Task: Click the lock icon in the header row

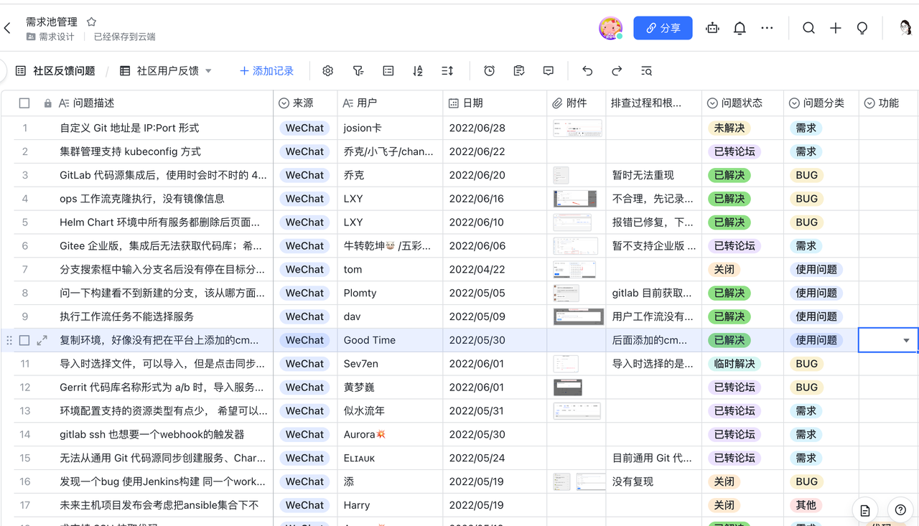Action: [x=47, y=103]
